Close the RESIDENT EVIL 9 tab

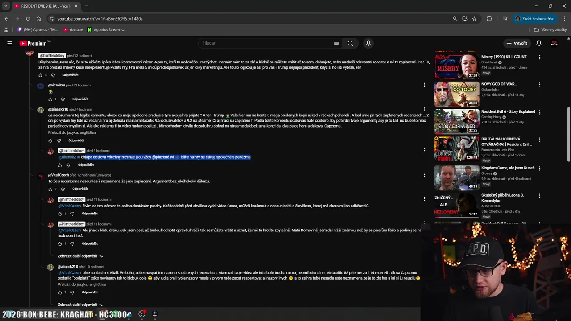(x=76, y=6)
